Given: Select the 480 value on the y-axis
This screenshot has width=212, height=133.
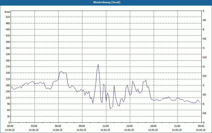Looking at the screenshot, I should click(x=8, y=23).
